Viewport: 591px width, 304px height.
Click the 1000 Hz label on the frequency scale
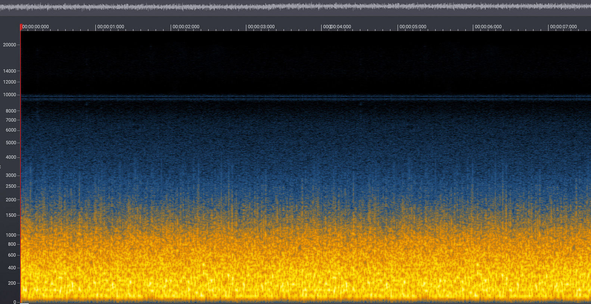(11, 235)
